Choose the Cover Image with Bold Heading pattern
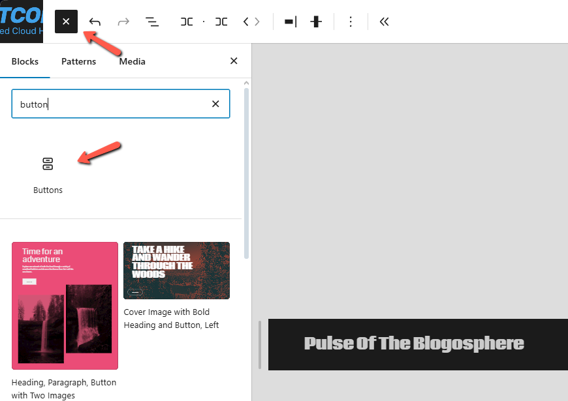568x401 pixels. [176, 271]
